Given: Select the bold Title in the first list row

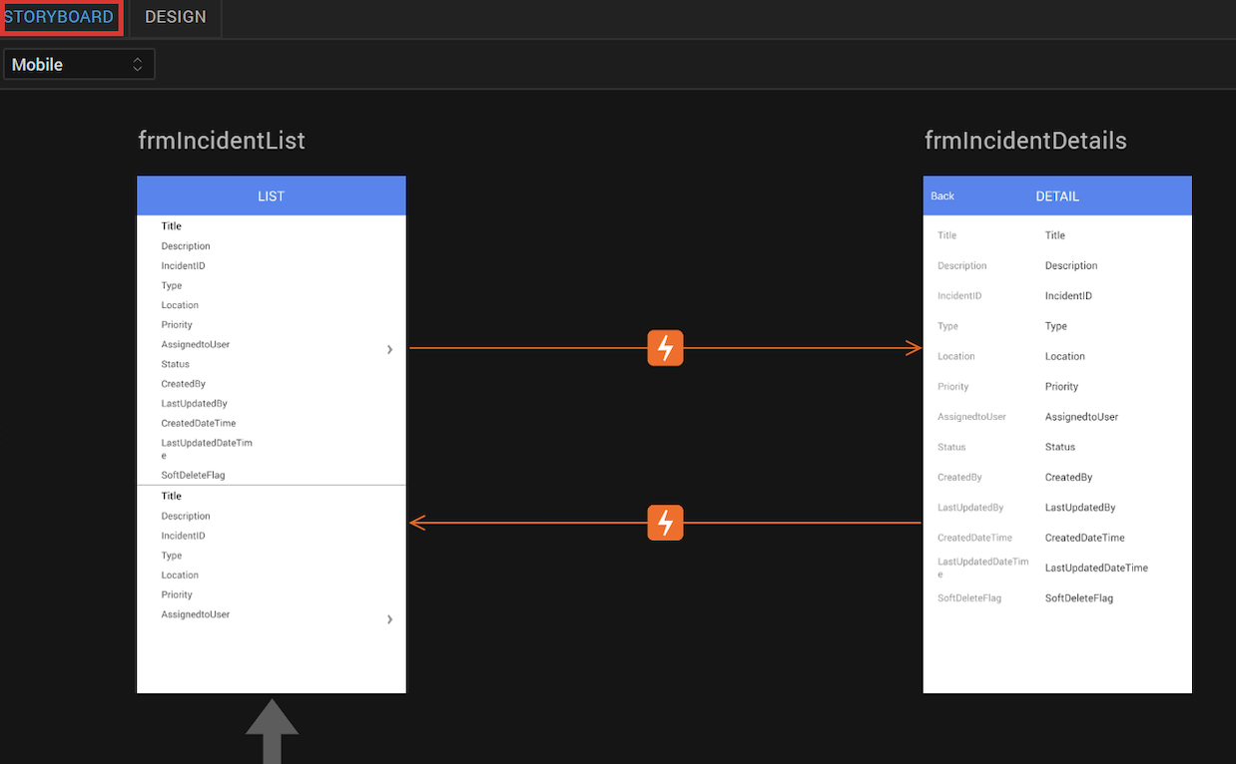Looking at the screenshot, I should pos(172,226).
